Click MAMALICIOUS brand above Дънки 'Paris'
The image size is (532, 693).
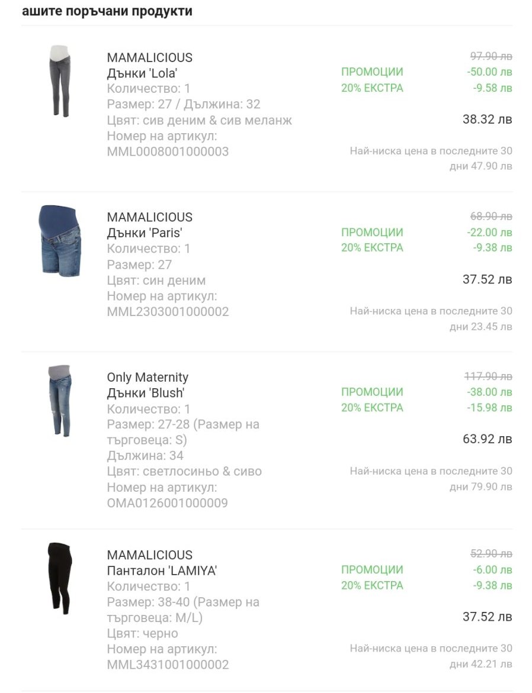(149, 217)
